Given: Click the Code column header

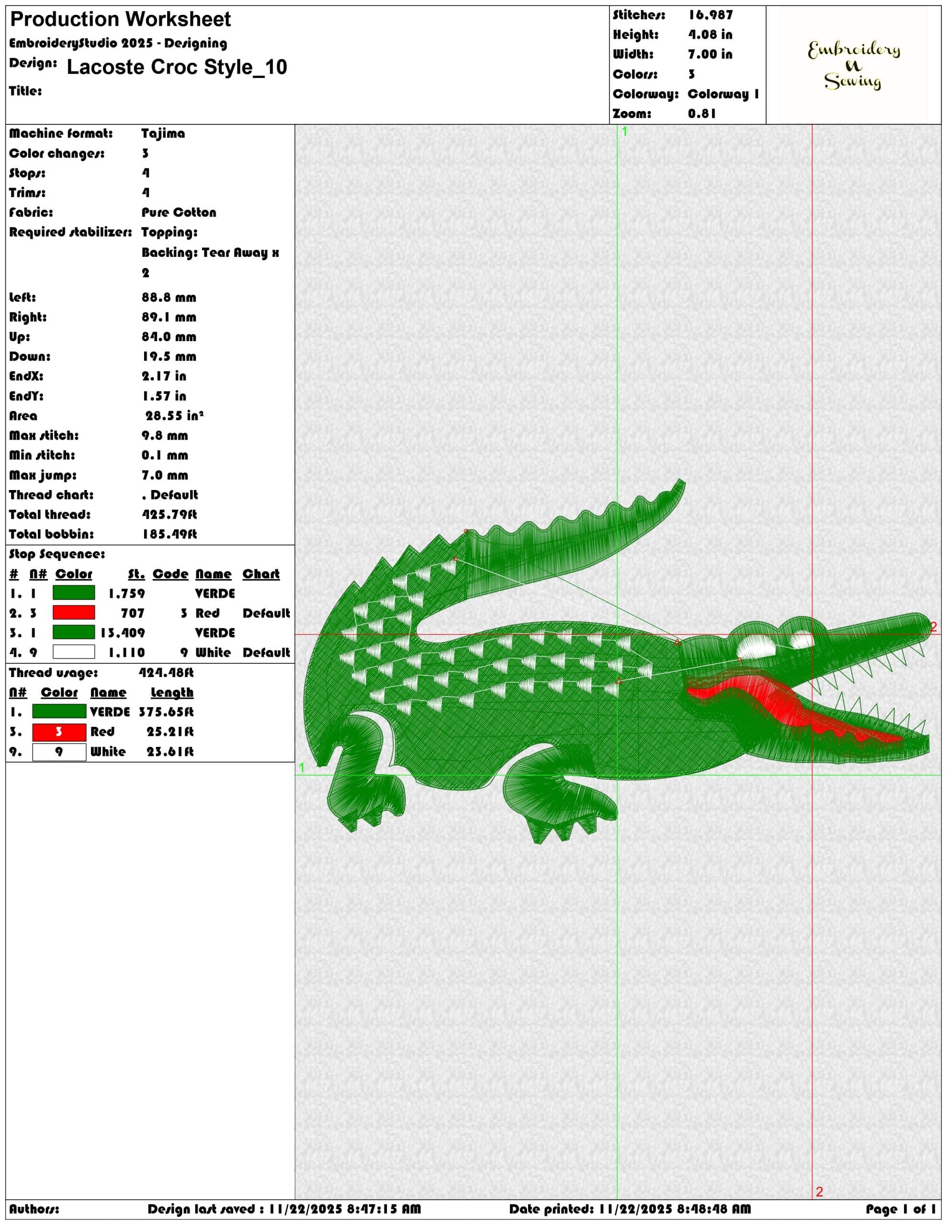Looking at the screenshot, I should pos(170,574).
